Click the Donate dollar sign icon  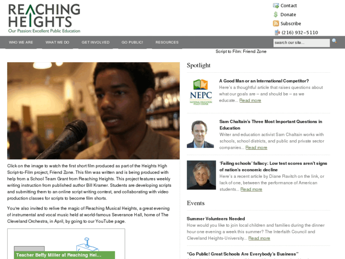click(276, 15)
